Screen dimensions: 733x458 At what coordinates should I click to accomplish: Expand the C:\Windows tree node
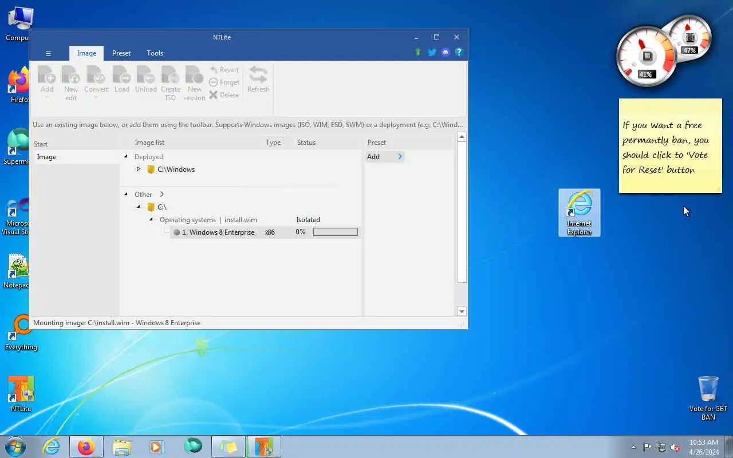pos(138,169)
